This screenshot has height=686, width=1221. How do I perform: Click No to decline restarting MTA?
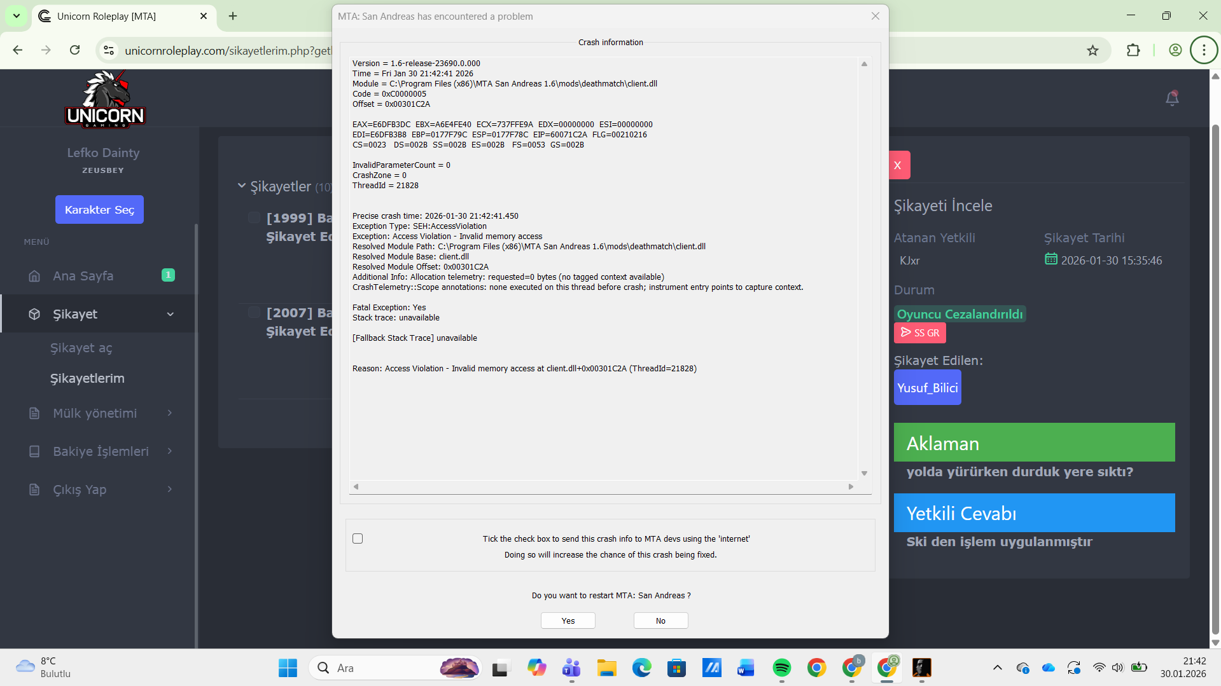click(x=660, y=621)
